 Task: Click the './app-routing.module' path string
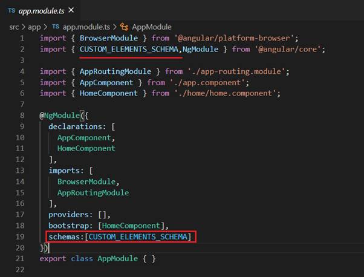click(x=236, y=71)
